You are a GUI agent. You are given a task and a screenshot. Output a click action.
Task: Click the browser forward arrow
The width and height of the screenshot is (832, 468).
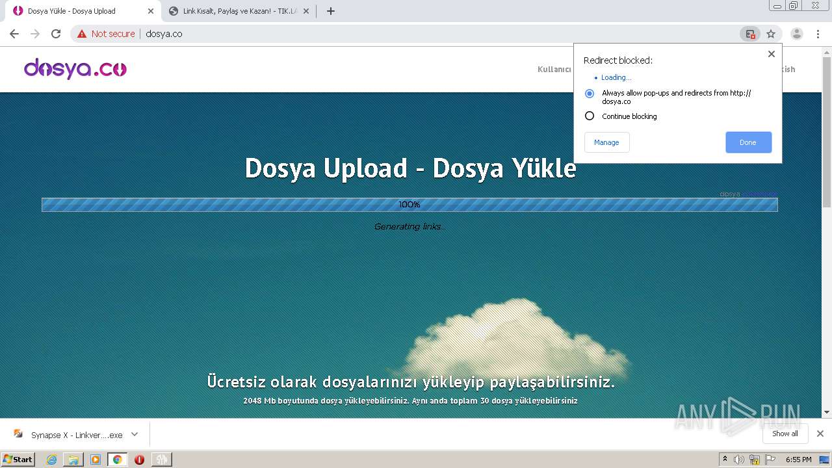pyautogui.click(x=35, y=34)
